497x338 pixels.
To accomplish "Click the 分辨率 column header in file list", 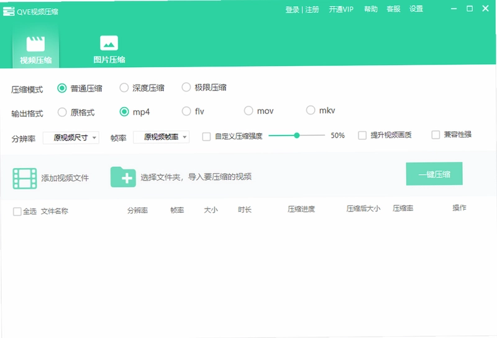I will (137, 210).
